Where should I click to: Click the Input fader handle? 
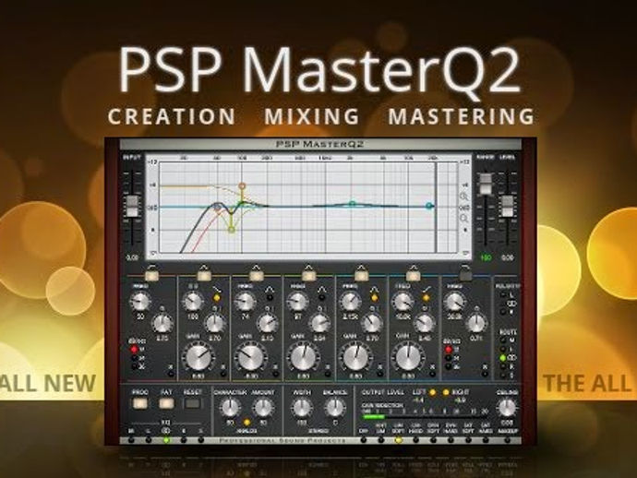[133, 207]
